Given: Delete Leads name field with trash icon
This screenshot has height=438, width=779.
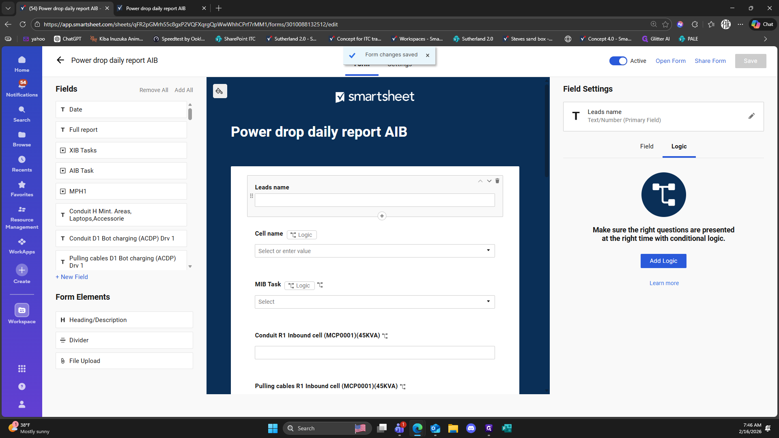Looking at the screenshot, I should tap(497, 181).
